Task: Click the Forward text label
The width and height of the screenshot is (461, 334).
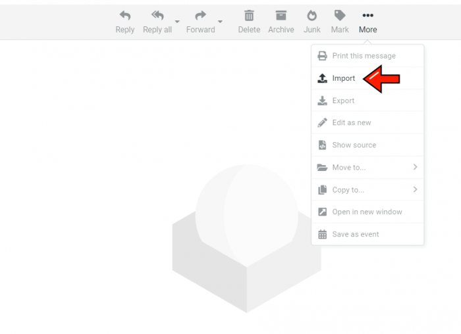Action: [x=200, y=30]
